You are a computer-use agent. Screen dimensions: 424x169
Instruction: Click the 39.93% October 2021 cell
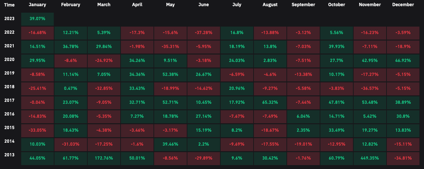336,47
